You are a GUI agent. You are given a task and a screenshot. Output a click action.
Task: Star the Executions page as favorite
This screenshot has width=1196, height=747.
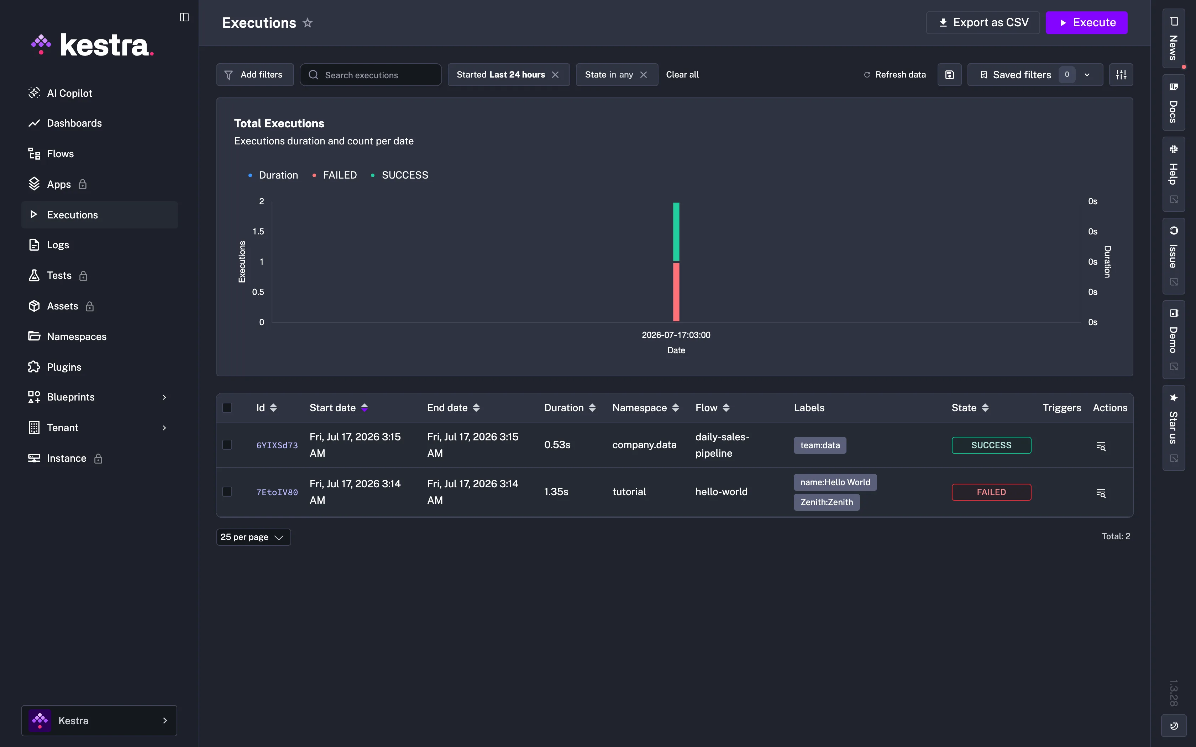[308, 23]
